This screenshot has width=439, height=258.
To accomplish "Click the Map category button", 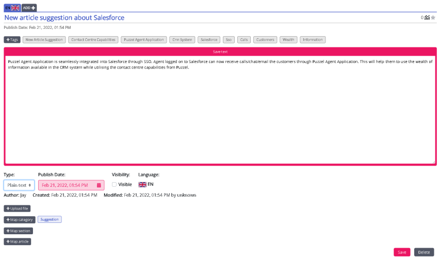I will [x=20, y=220].
